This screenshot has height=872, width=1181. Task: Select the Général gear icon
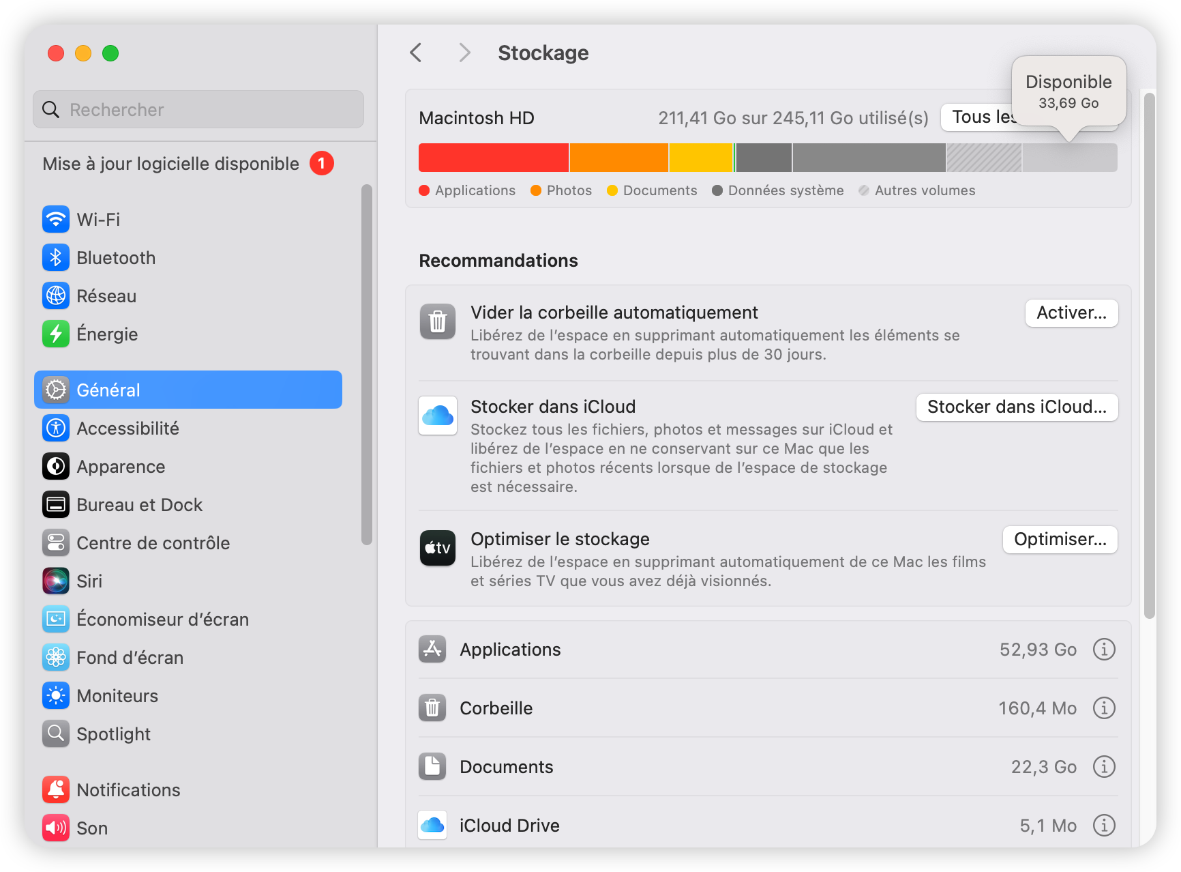tap(56, 390)
